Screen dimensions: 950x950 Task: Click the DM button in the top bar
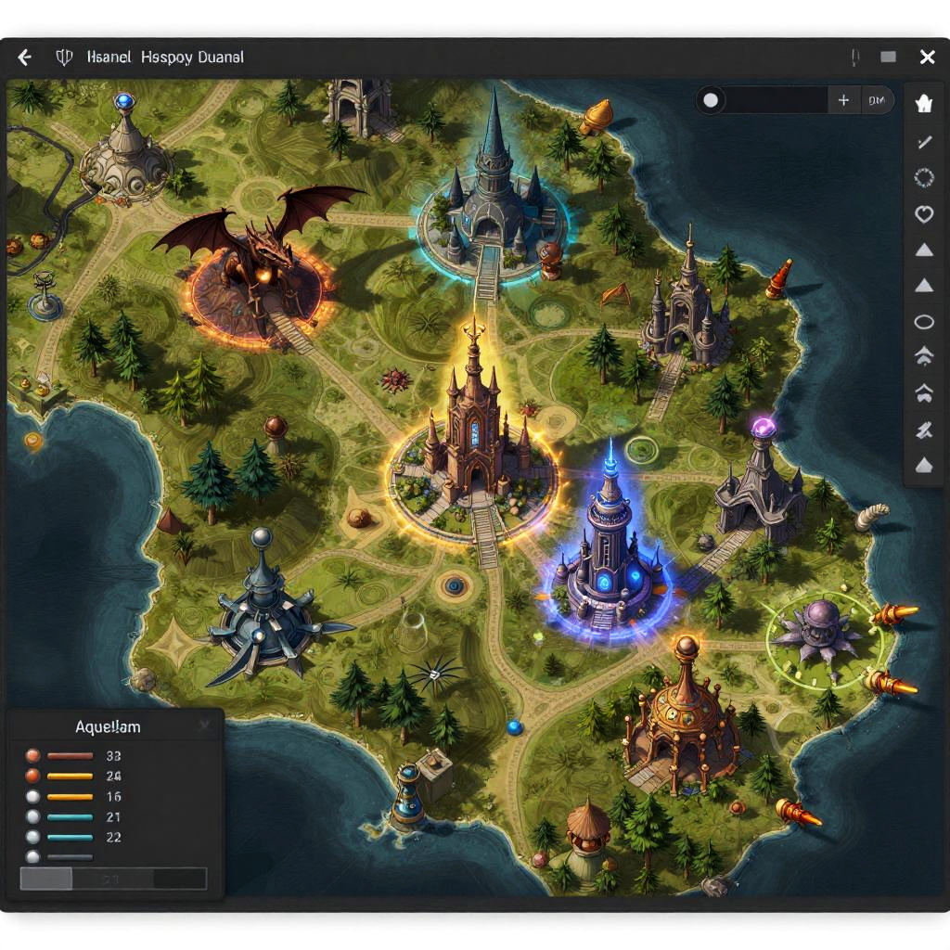tap(875, 100)
